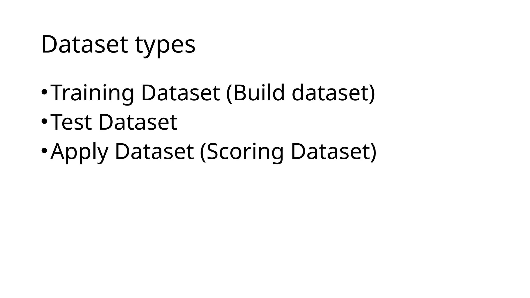Image resolution: width=530 pixels, height=298 pixels.
Task: Click the word "Training" in first bullet
Action: (92, 93)
